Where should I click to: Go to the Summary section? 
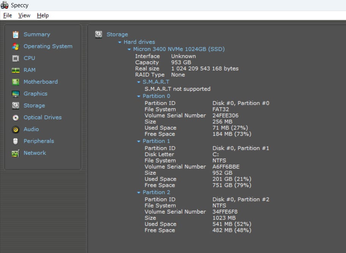click(37, 35)
